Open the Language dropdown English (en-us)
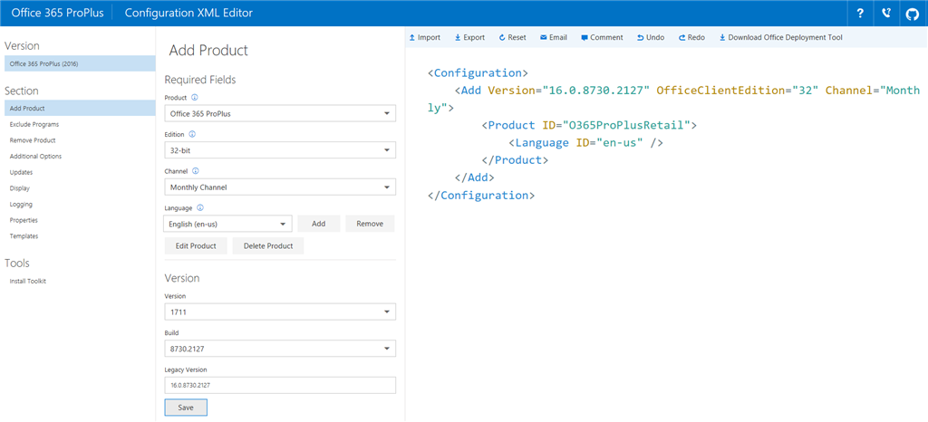Screen dimensions: 928x422 (227, 224)
